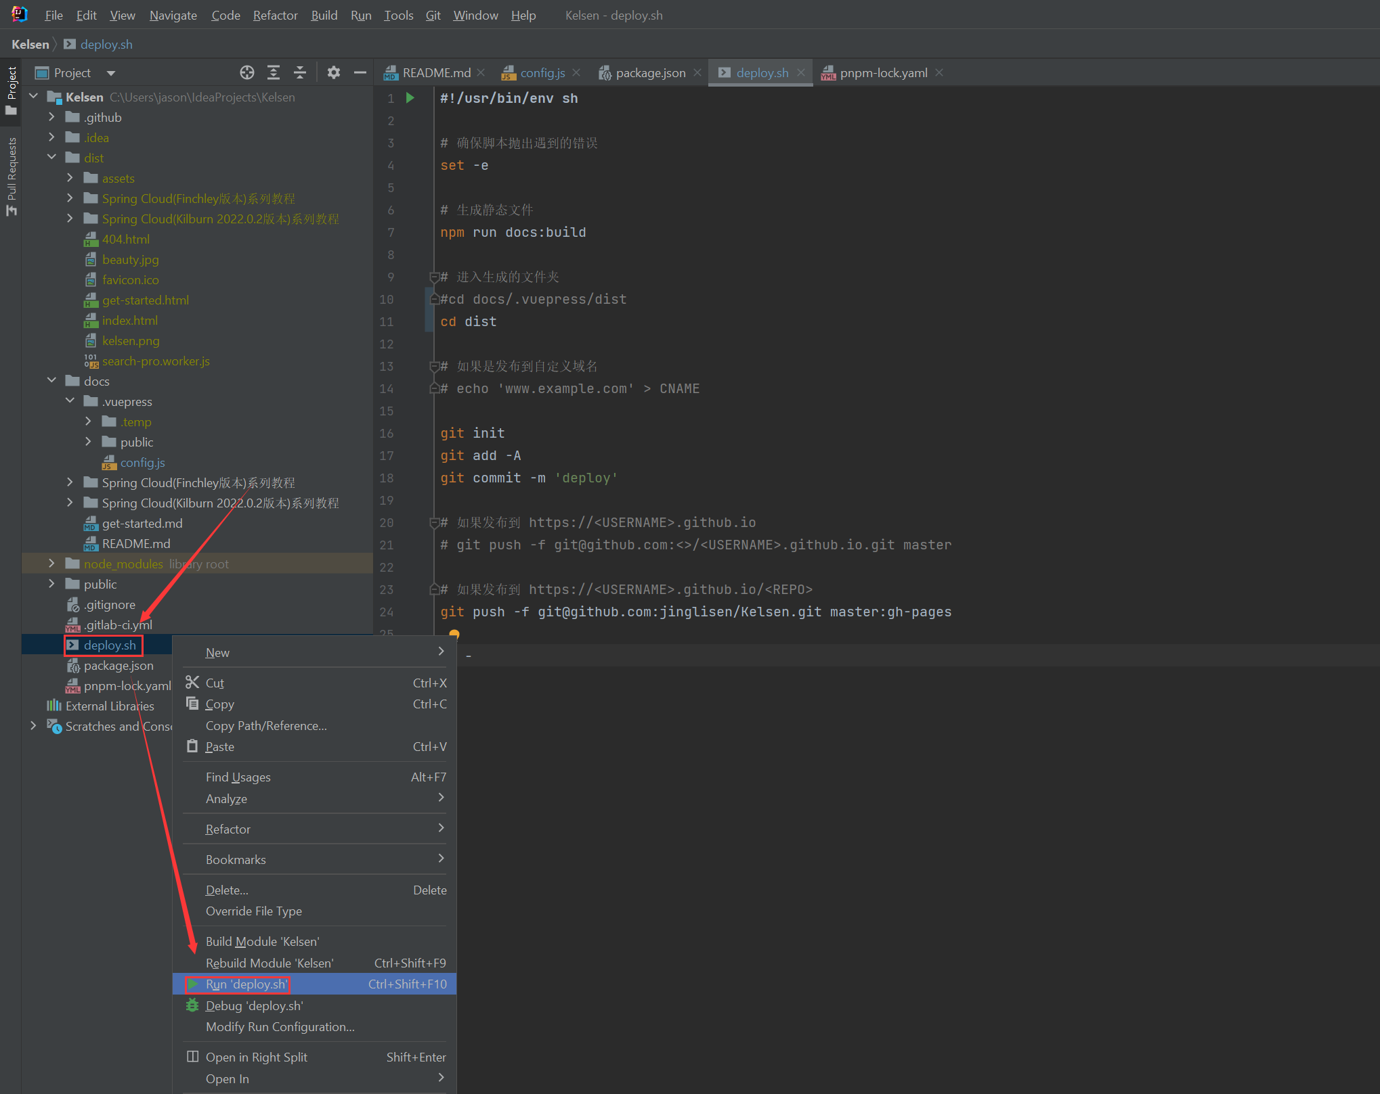Place cursor on the 'cd dist' line

pos(468,321)
